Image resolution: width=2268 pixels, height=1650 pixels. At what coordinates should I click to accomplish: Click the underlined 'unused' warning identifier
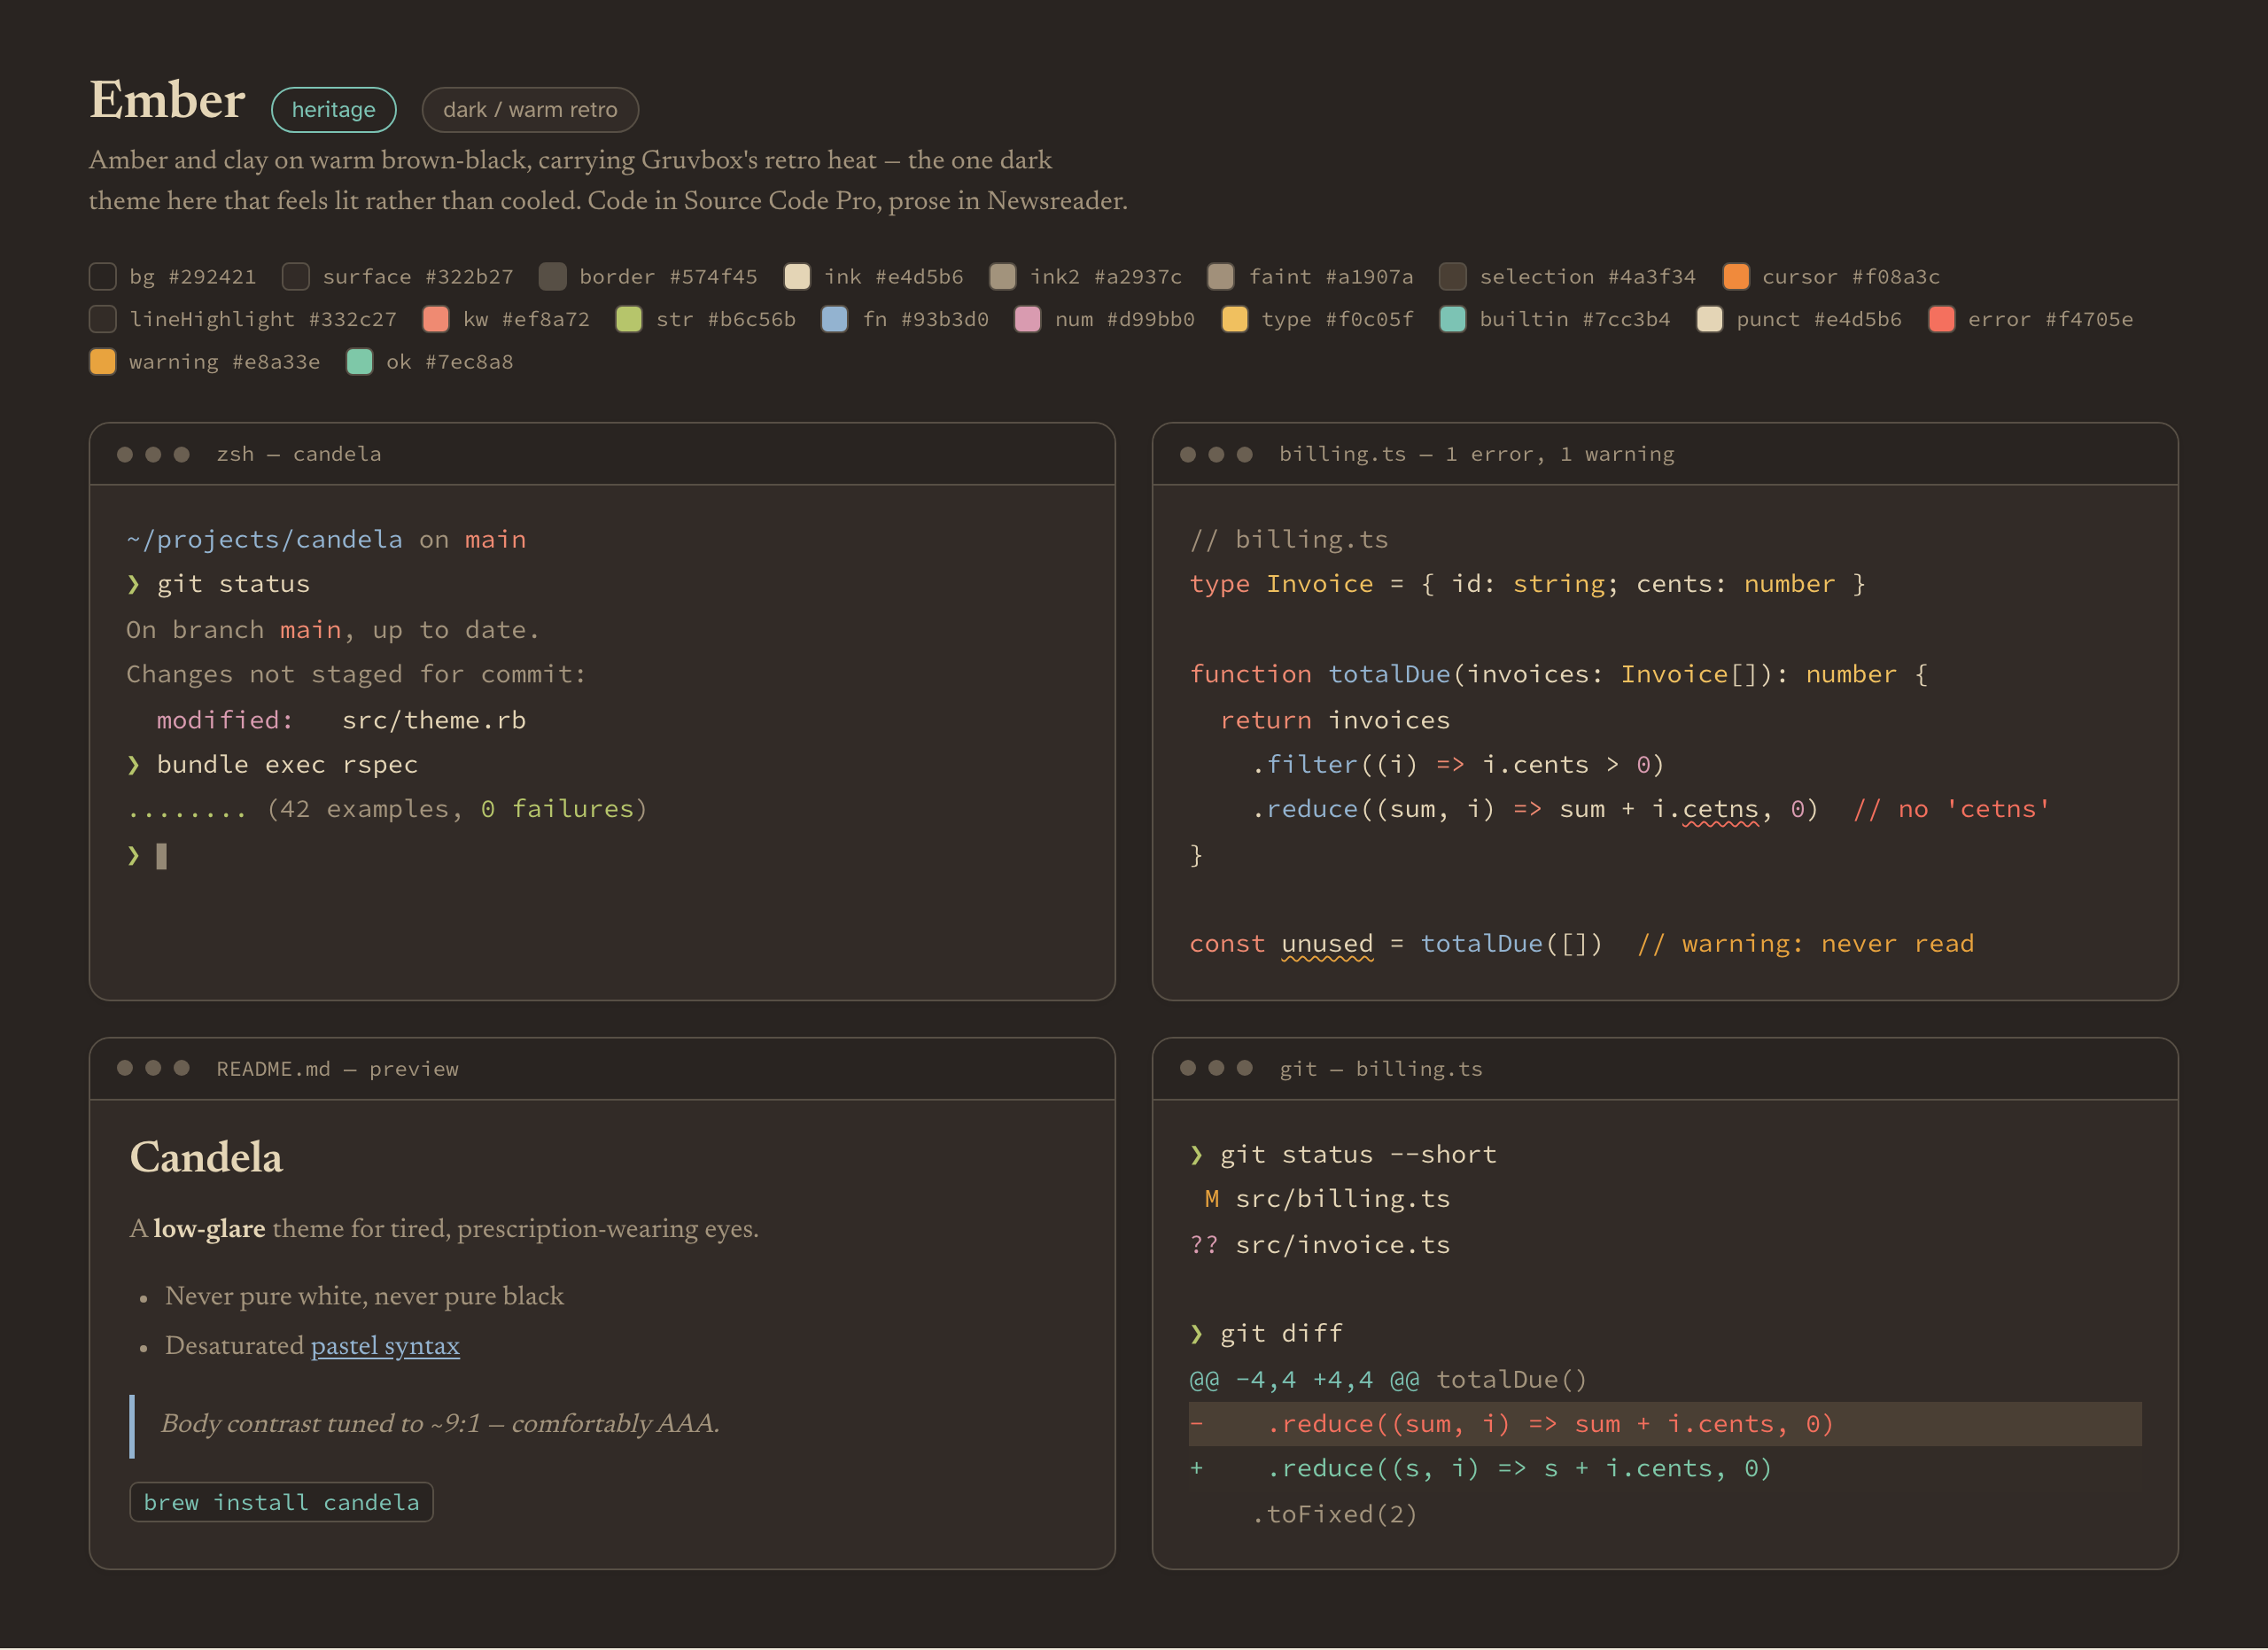[x=1327, y=944]
